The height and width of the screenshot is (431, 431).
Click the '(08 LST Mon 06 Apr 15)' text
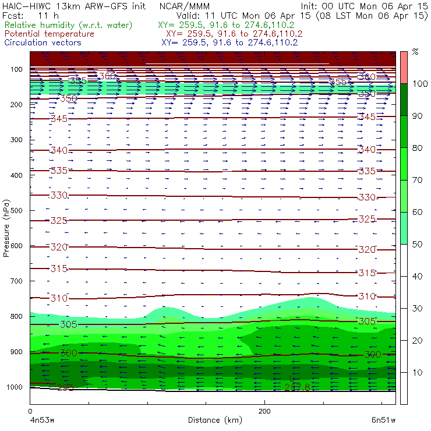click(372, 16)
